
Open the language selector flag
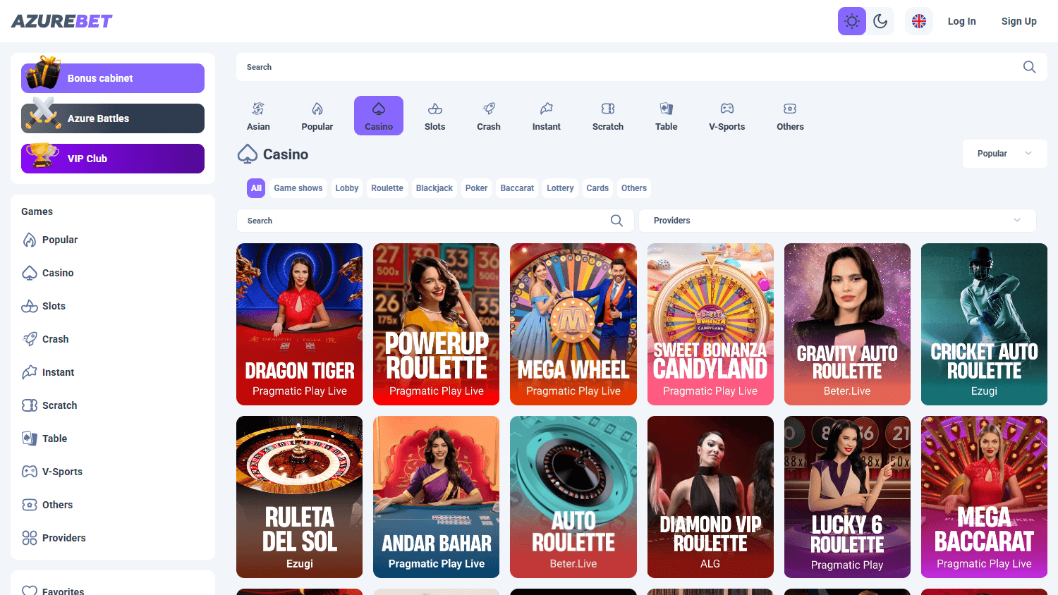tap(918, 20)
